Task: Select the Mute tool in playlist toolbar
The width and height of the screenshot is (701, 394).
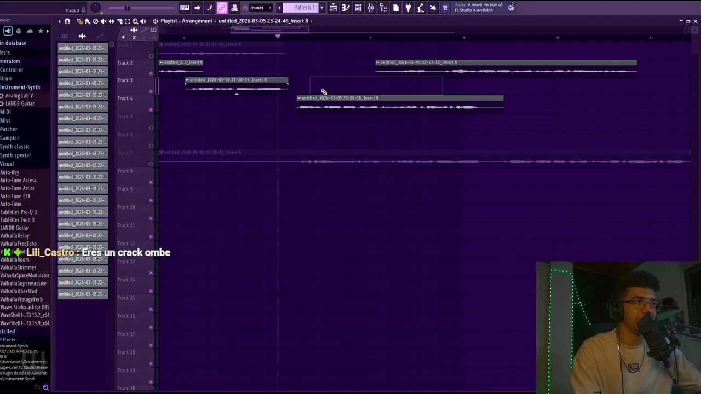Action: click(104, 21)
